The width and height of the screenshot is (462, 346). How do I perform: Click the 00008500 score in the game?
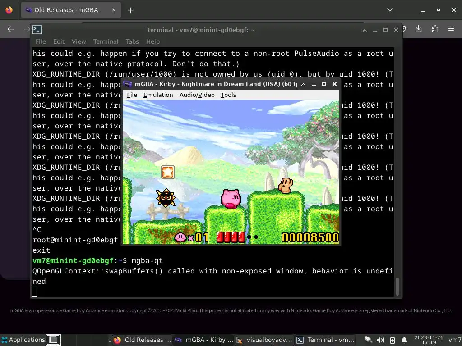310,237
